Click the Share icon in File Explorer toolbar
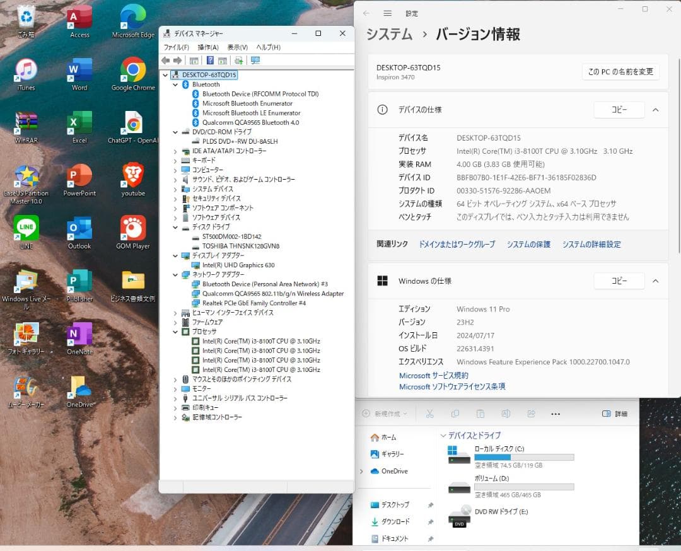 tap(530, 413)
